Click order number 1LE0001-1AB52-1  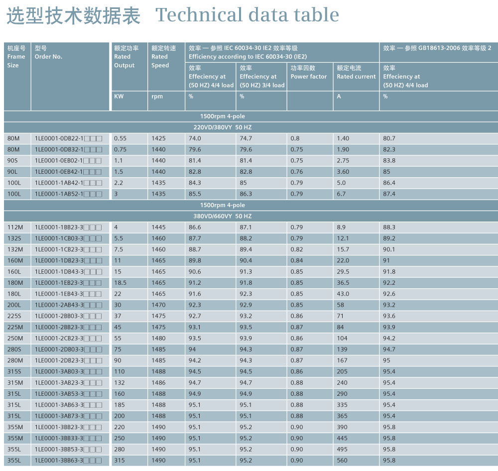pyautogui.click(x=68, y=194)
